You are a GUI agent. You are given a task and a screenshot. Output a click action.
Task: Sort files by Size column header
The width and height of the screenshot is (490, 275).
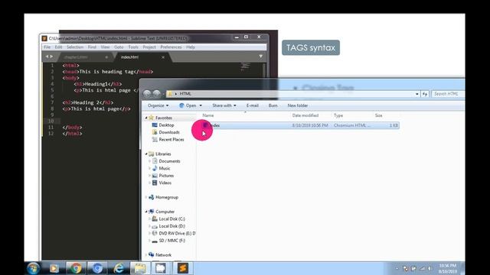(x=379, y=115)
